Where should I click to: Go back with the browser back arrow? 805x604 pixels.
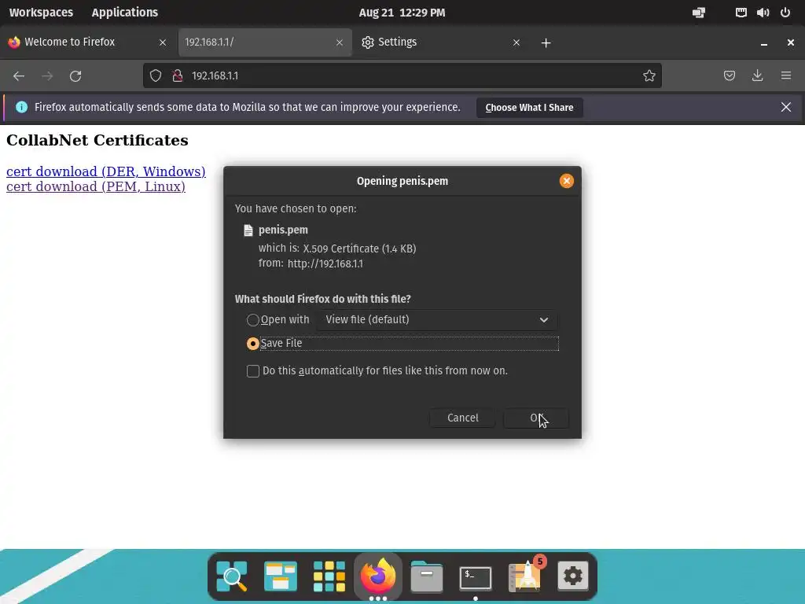pos(19,76)
